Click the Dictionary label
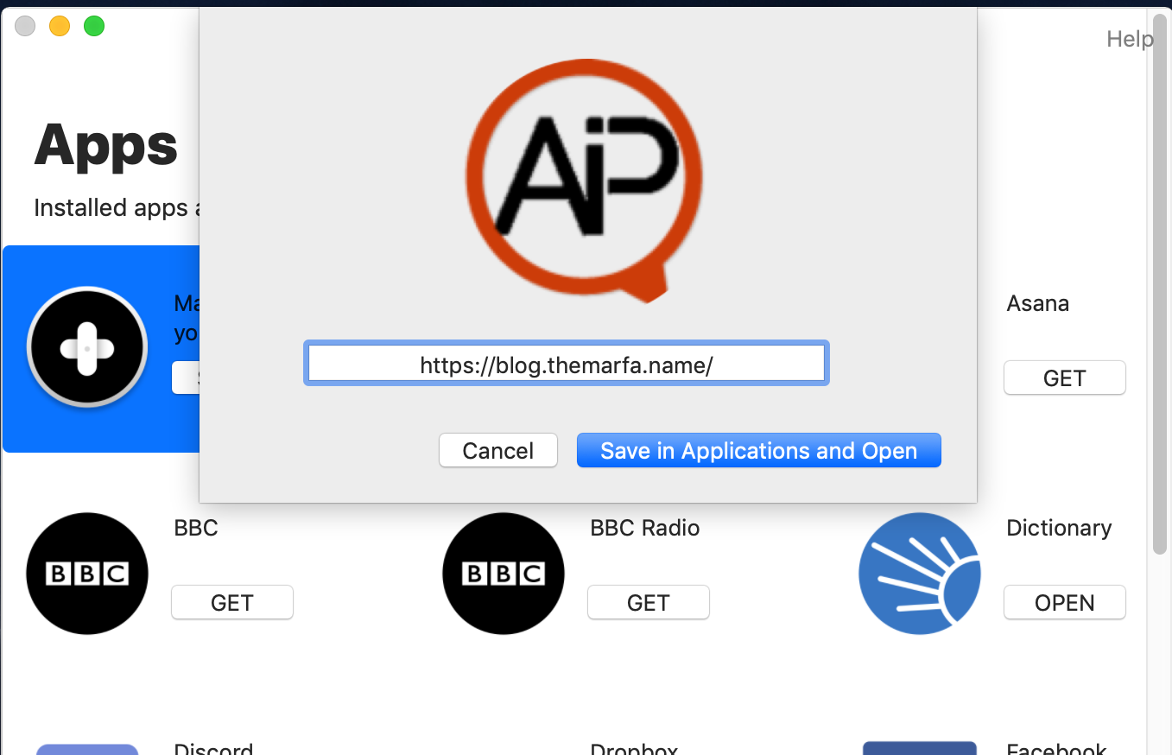This screenshot has width=1172, height=755. click(x=1060, y=528)
